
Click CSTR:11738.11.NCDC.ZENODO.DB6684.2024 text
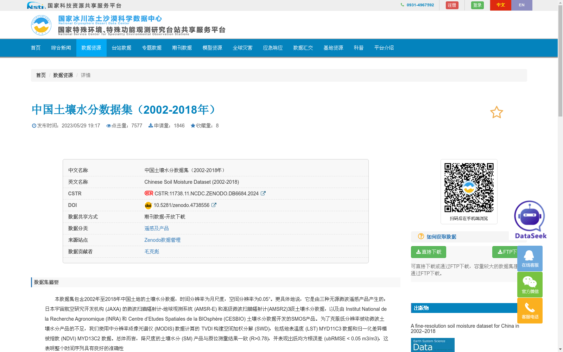pos(207,193)
